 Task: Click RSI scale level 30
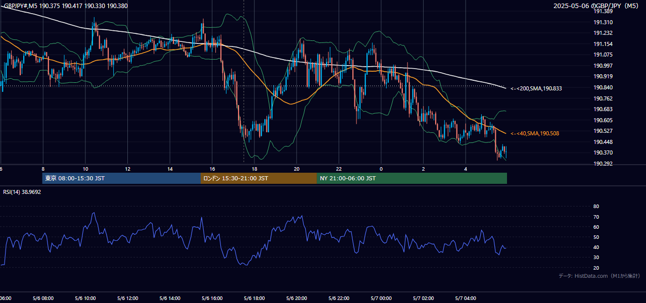click(x=596, y=257)
